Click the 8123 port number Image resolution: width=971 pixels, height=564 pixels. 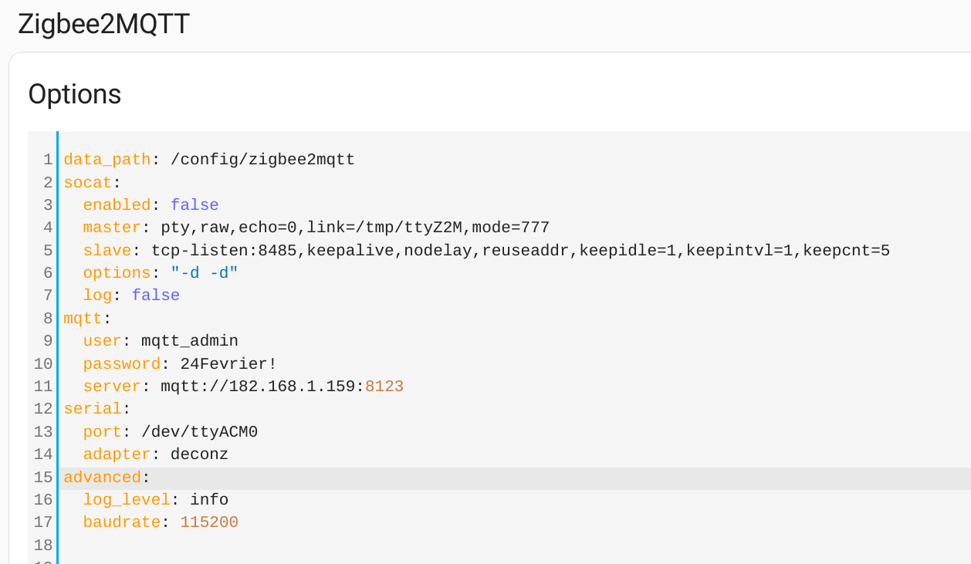pos(384,387)
